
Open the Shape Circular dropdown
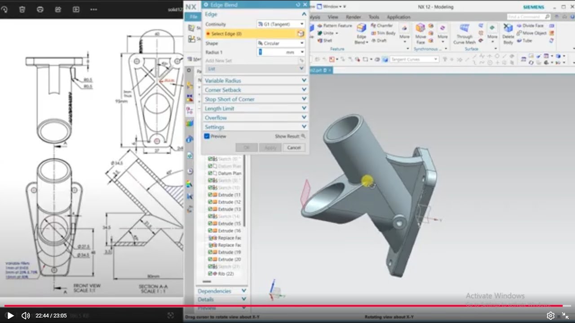pyautogui.click(x=281, y=44)
